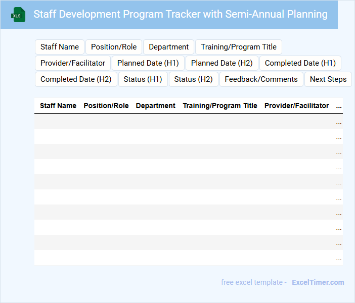The height and width of the screenshot is (303, 355).
Task: Click the Provider/Facilitator tag
Action: (x=73, y=63)
